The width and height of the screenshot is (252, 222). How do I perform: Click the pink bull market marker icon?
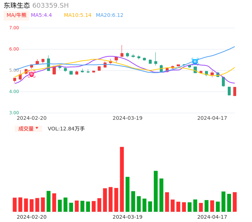(32, 74)
